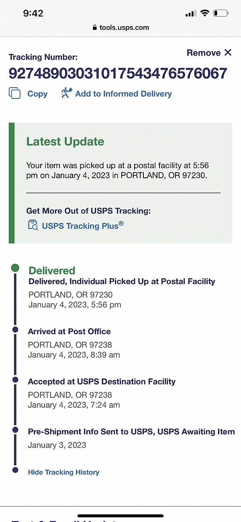Select the Accepted at USPS Destination Facility dot
Image resolution: width=241 pixels, height=522 pixels.
[x=15, y=380]
